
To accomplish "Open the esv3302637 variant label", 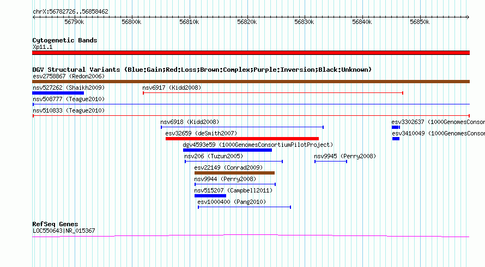I will click(438, 122).
